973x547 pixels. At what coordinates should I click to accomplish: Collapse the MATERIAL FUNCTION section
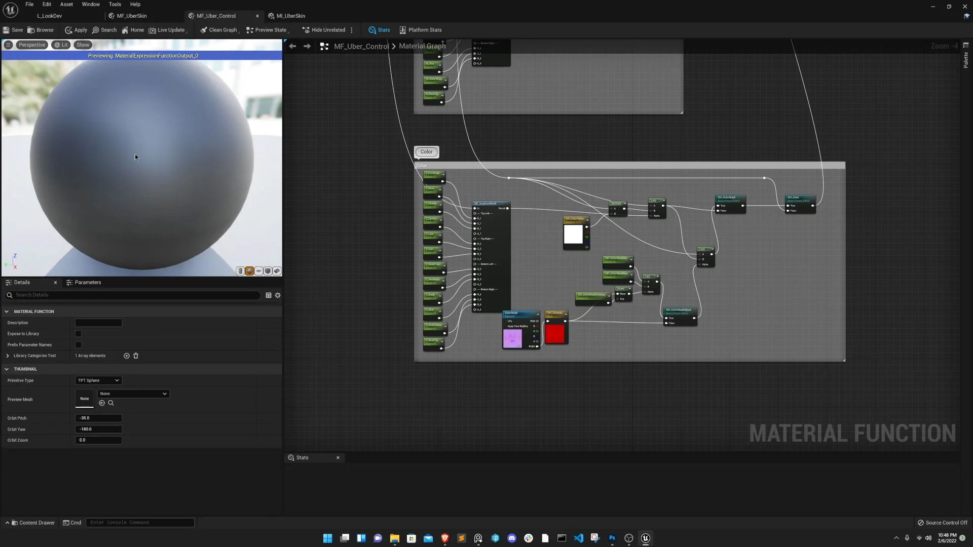(7, 311)
